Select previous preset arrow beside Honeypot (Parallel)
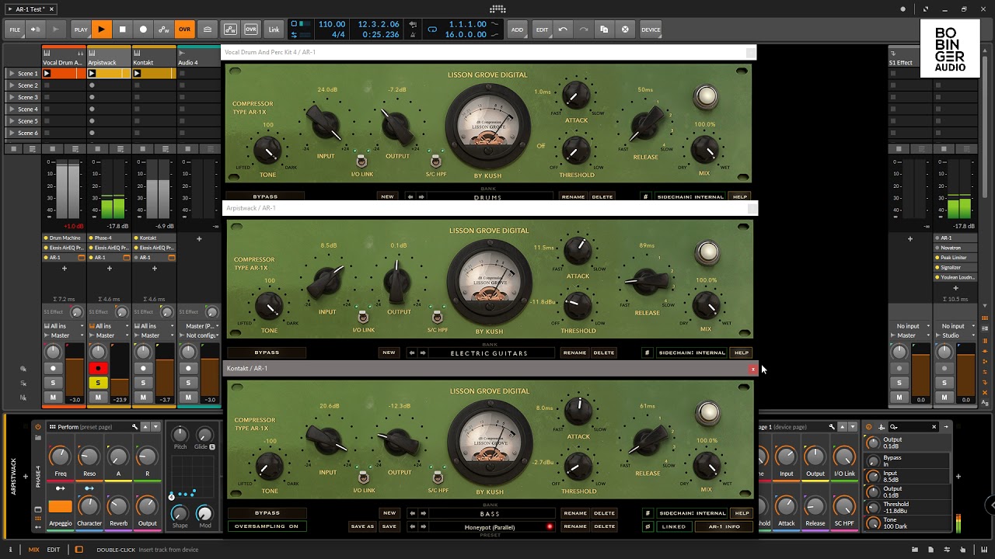Image resolution: width=995 pixels, height=559 pixels. tap(413, 526)
